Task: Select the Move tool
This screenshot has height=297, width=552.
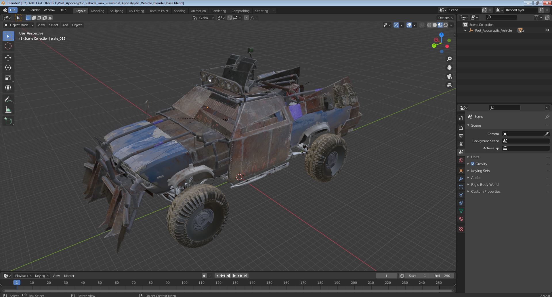Action: click(8, 58)
